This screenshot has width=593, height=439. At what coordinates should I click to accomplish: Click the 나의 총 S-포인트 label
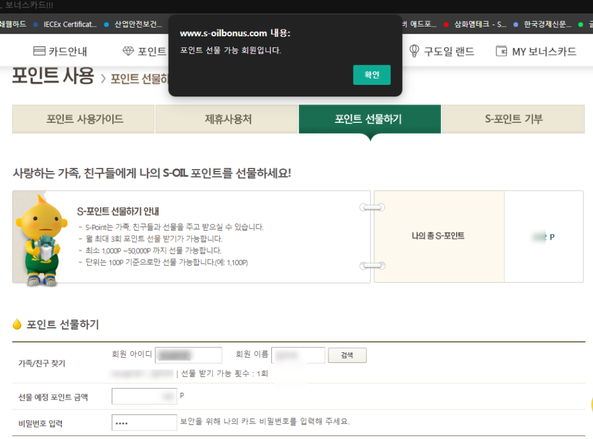click(438, 236)
